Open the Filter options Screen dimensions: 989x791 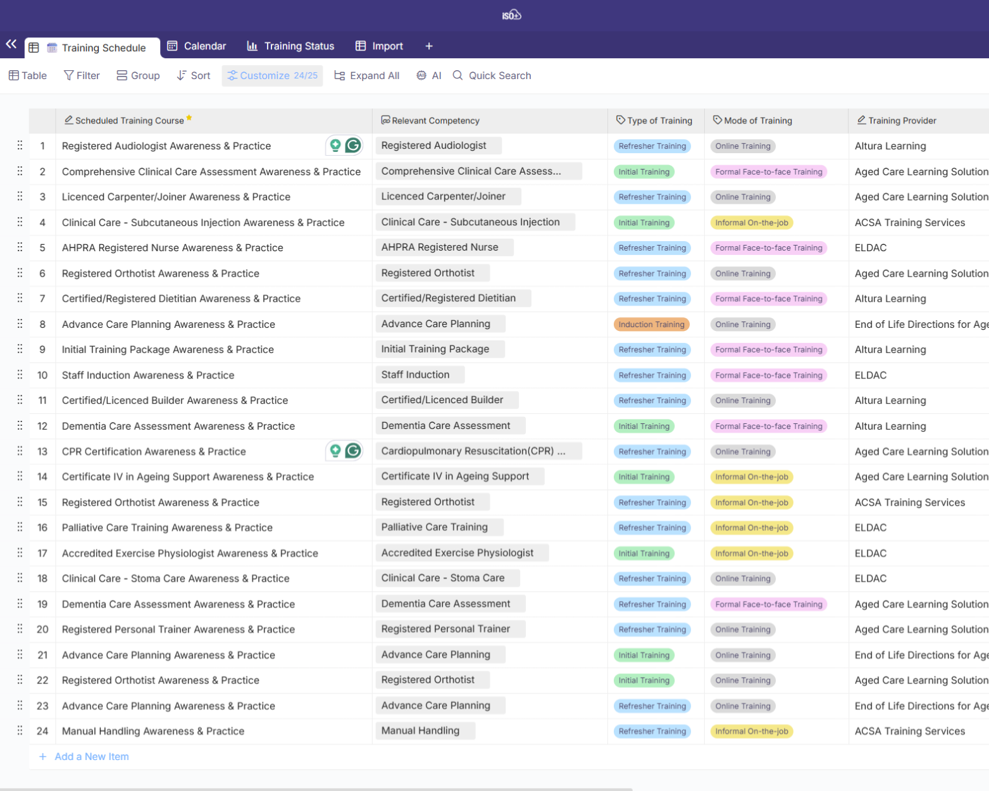(x=82, y=75)
